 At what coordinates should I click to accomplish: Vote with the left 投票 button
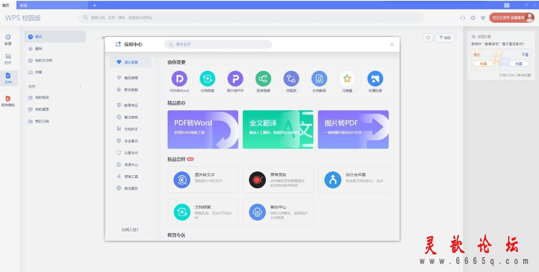click(483, 64)
